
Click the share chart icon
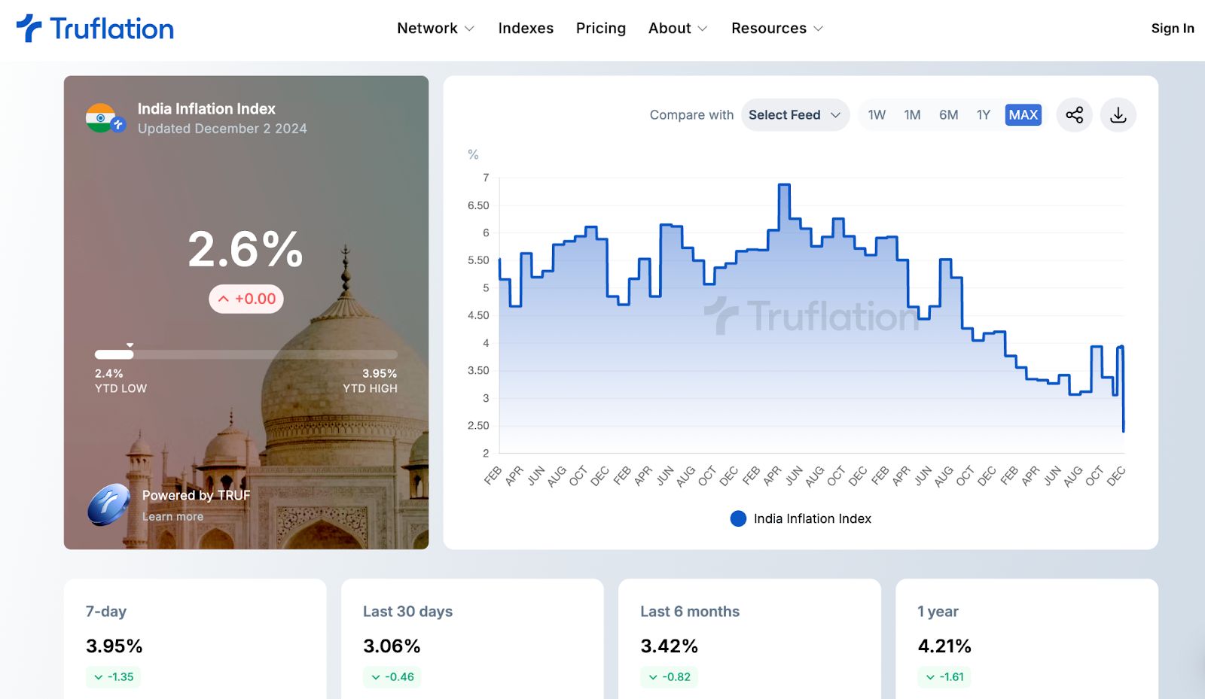point(1074,115)
